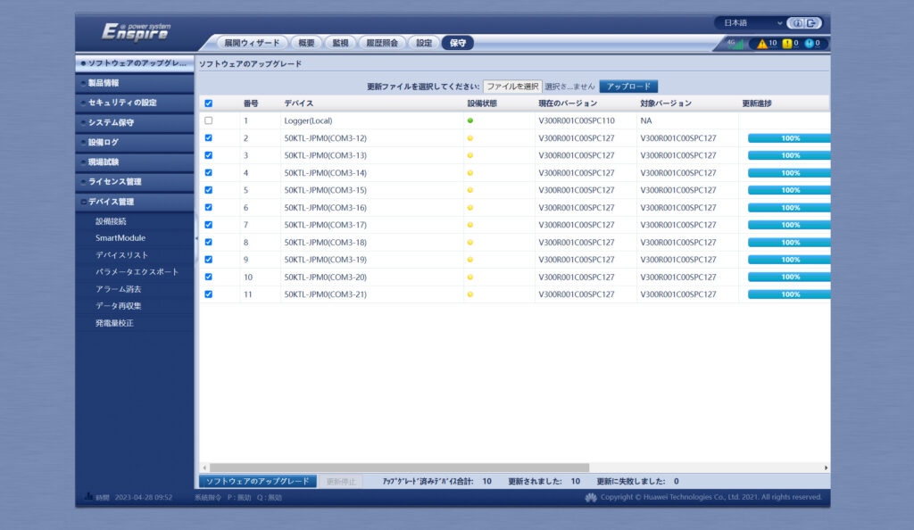Click the 100% progress bar for COM3-12
This screenshot has width=914, height=530.
pyautogui.click(x=790, y=138)
